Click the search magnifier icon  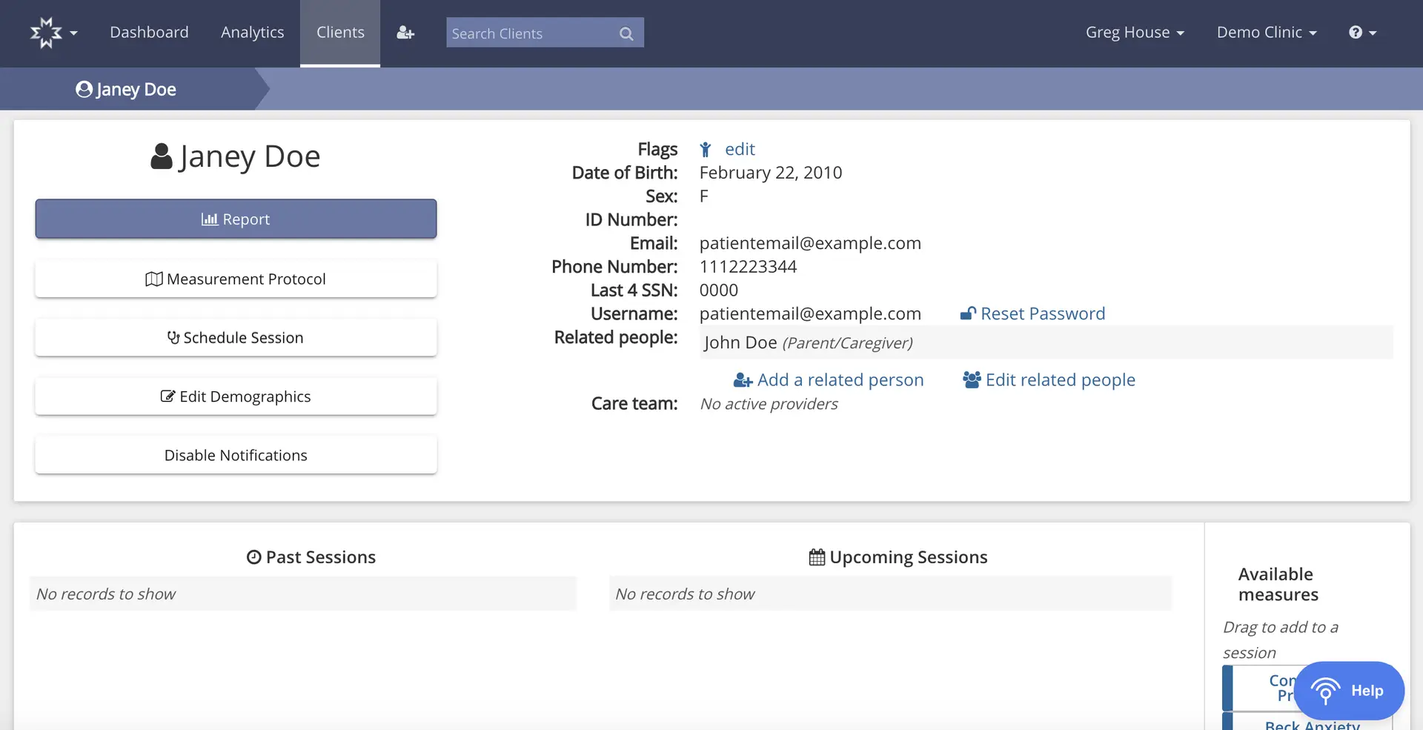click(x=626, y=33)
